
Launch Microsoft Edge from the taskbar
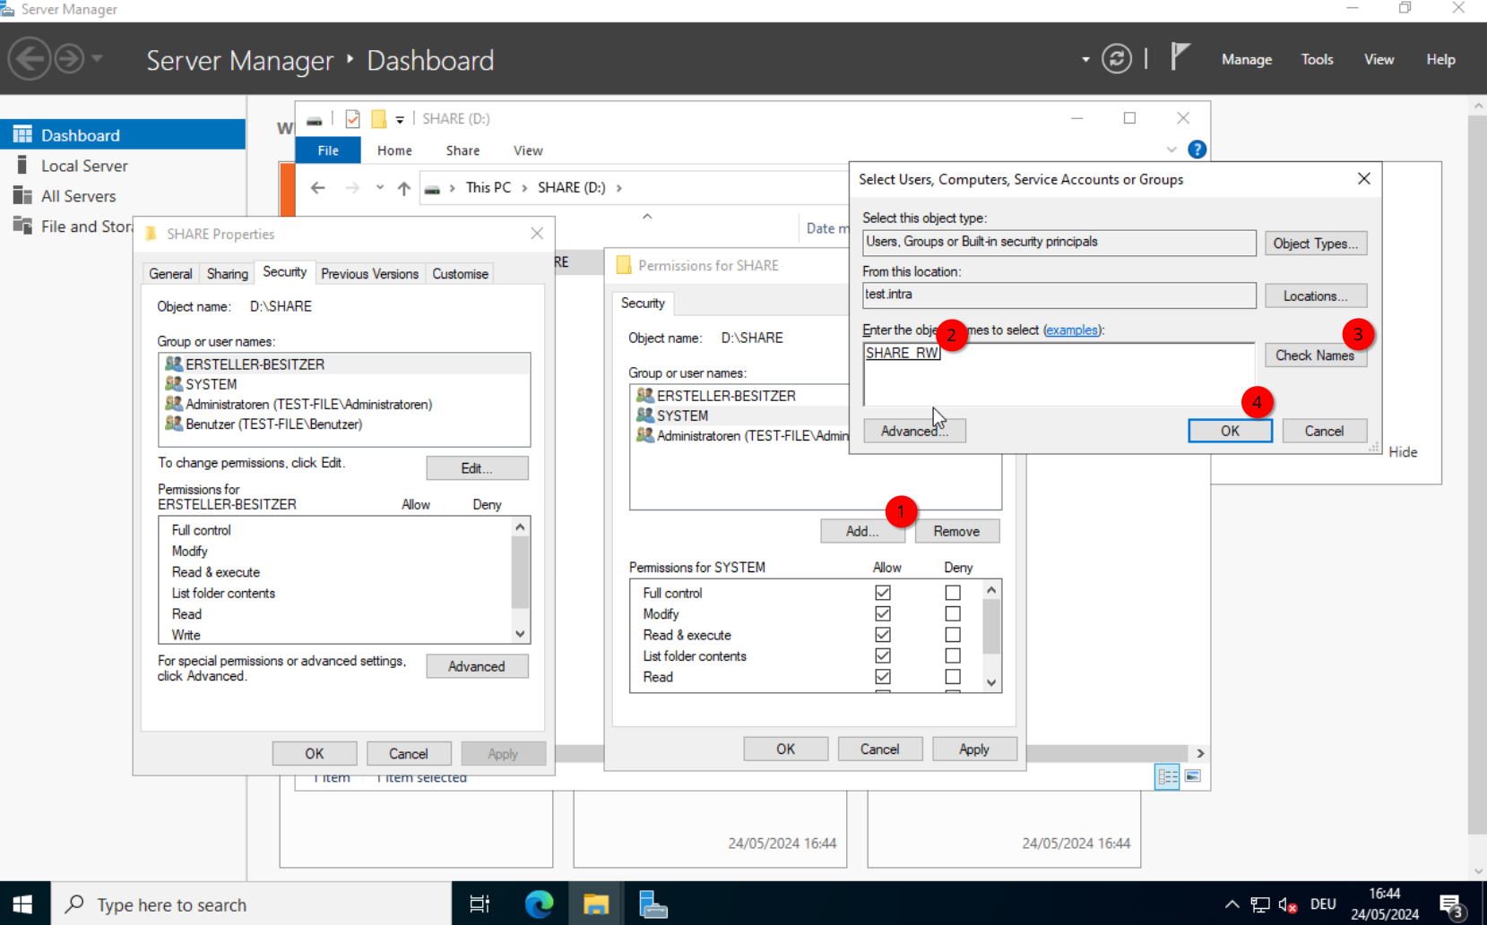[x=539, y=904]
